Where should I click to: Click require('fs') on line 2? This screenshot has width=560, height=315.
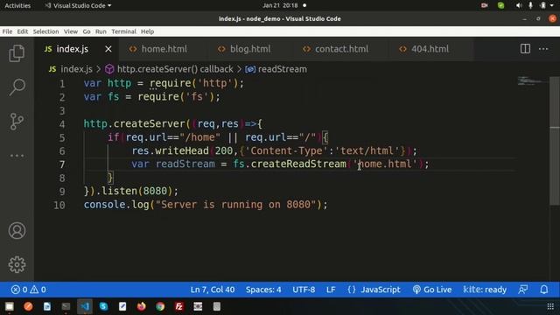click(x=176, y=97)
